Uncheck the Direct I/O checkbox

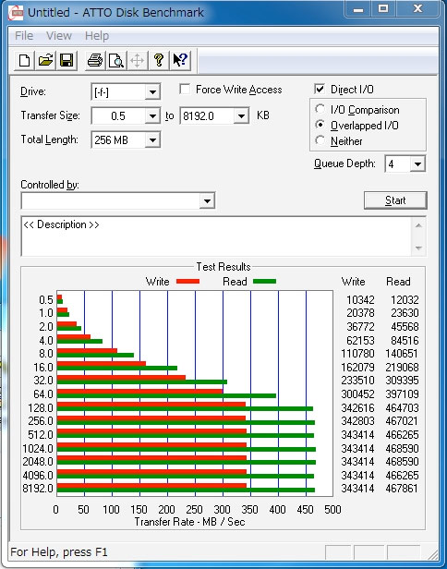[320, 90]
